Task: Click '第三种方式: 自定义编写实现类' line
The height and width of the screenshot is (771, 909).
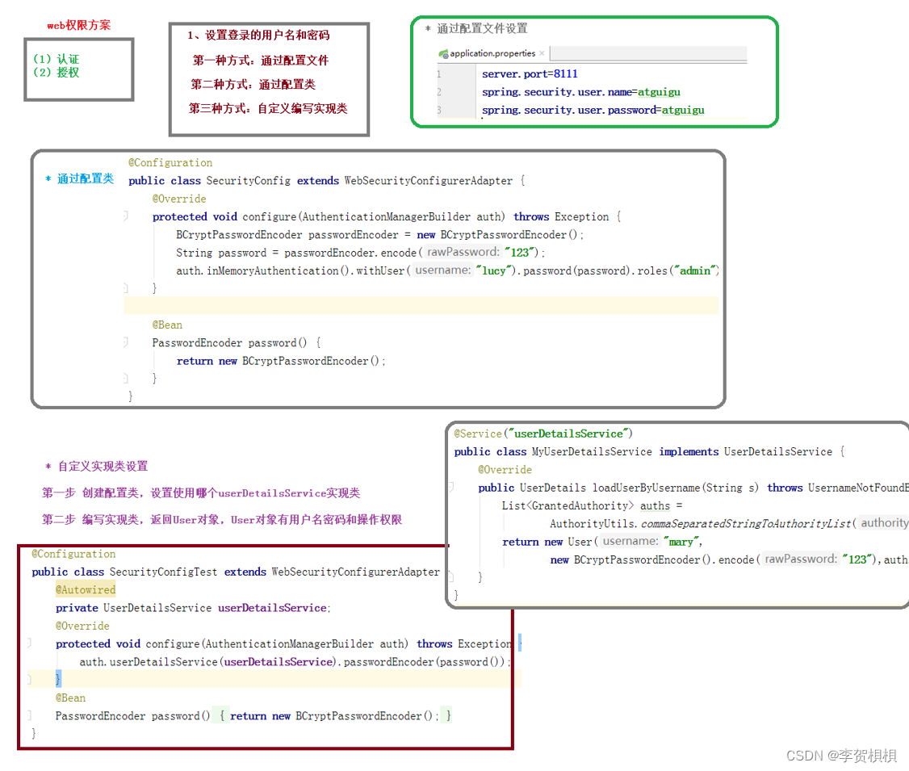Action: point(268,108)
